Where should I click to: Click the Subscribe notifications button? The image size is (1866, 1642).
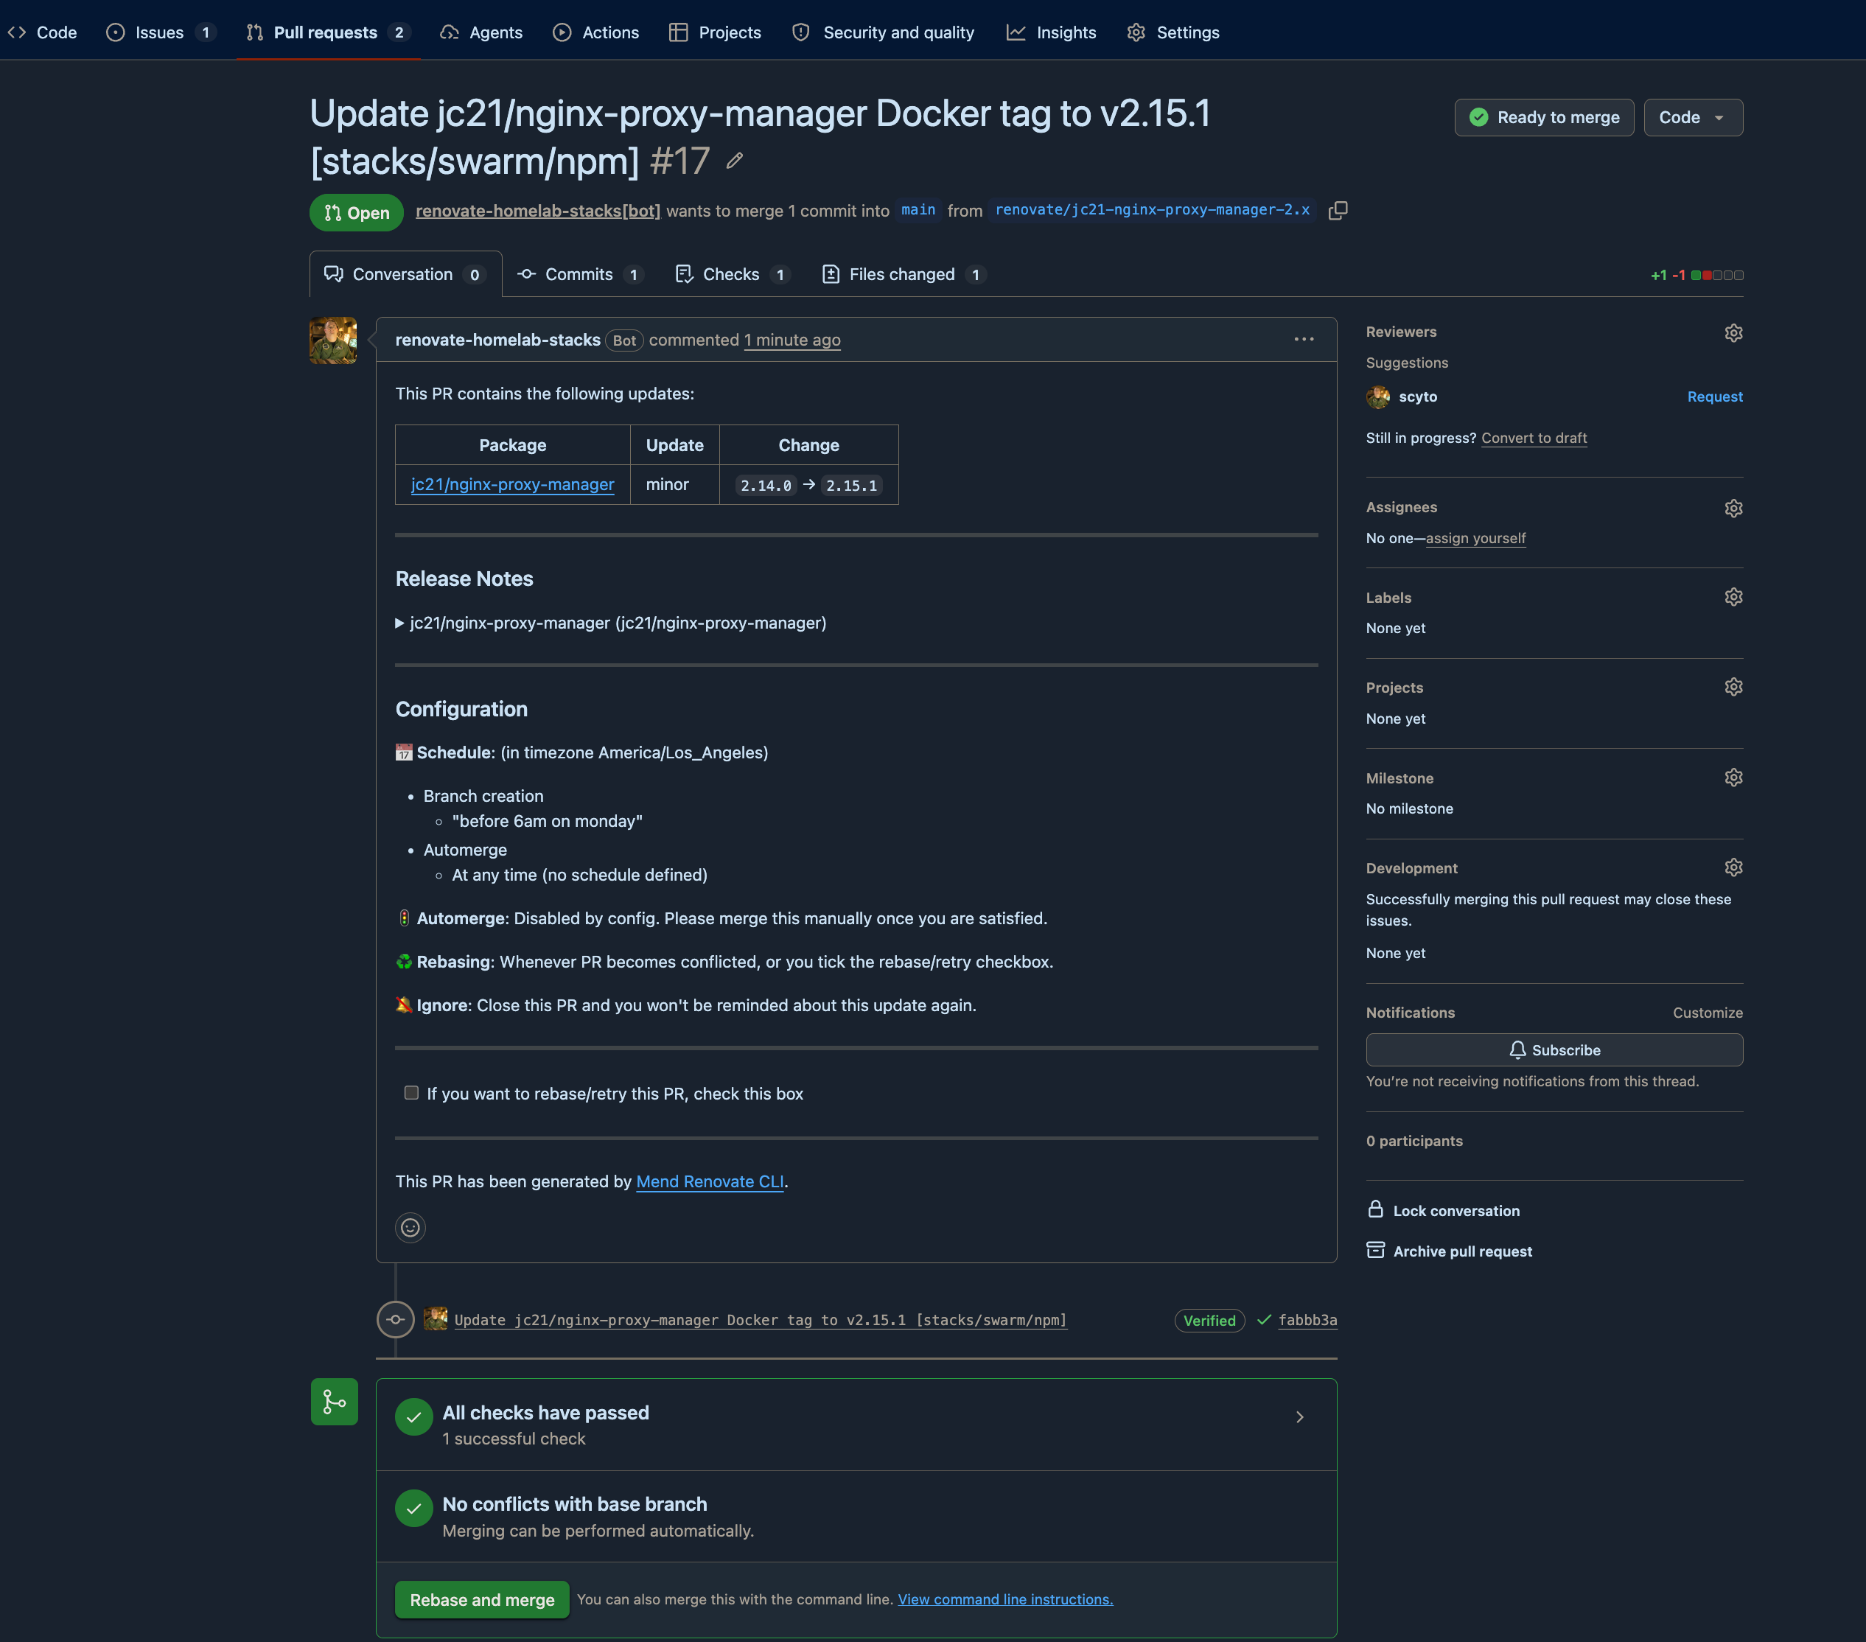[1554, 1050]
